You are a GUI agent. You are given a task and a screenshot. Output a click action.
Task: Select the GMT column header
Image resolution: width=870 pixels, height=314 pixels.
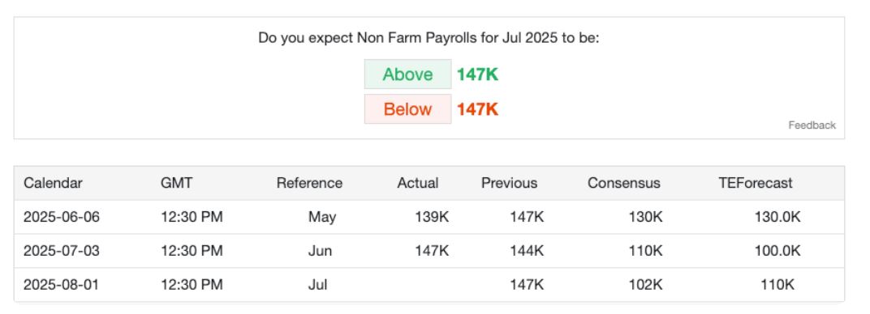[176, 183]
